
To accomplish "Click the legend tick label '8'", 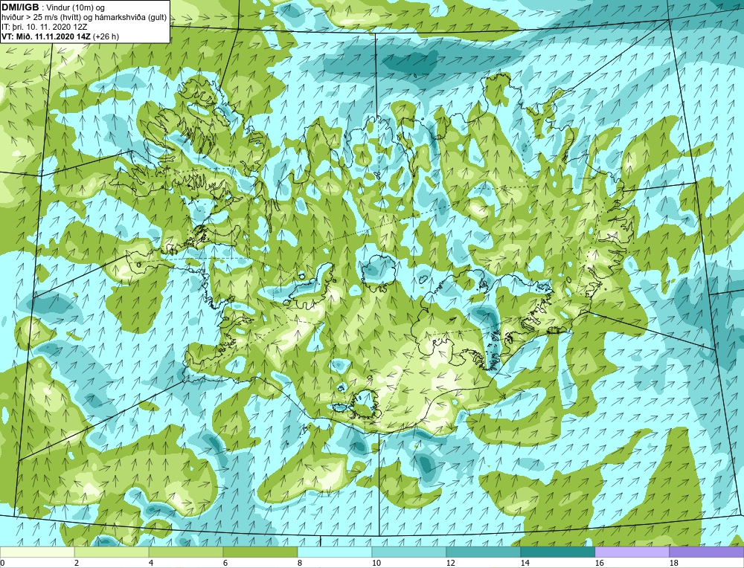I will (300, 564).
